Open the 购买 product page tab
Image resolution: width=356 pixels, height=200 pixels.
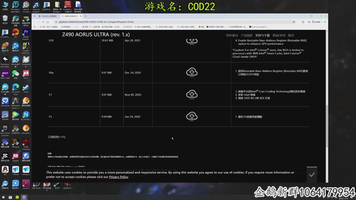coord(291,36)
